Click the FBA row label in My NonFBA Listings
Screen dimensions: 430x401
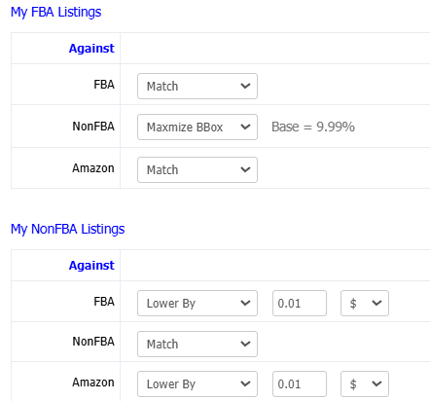104,302
